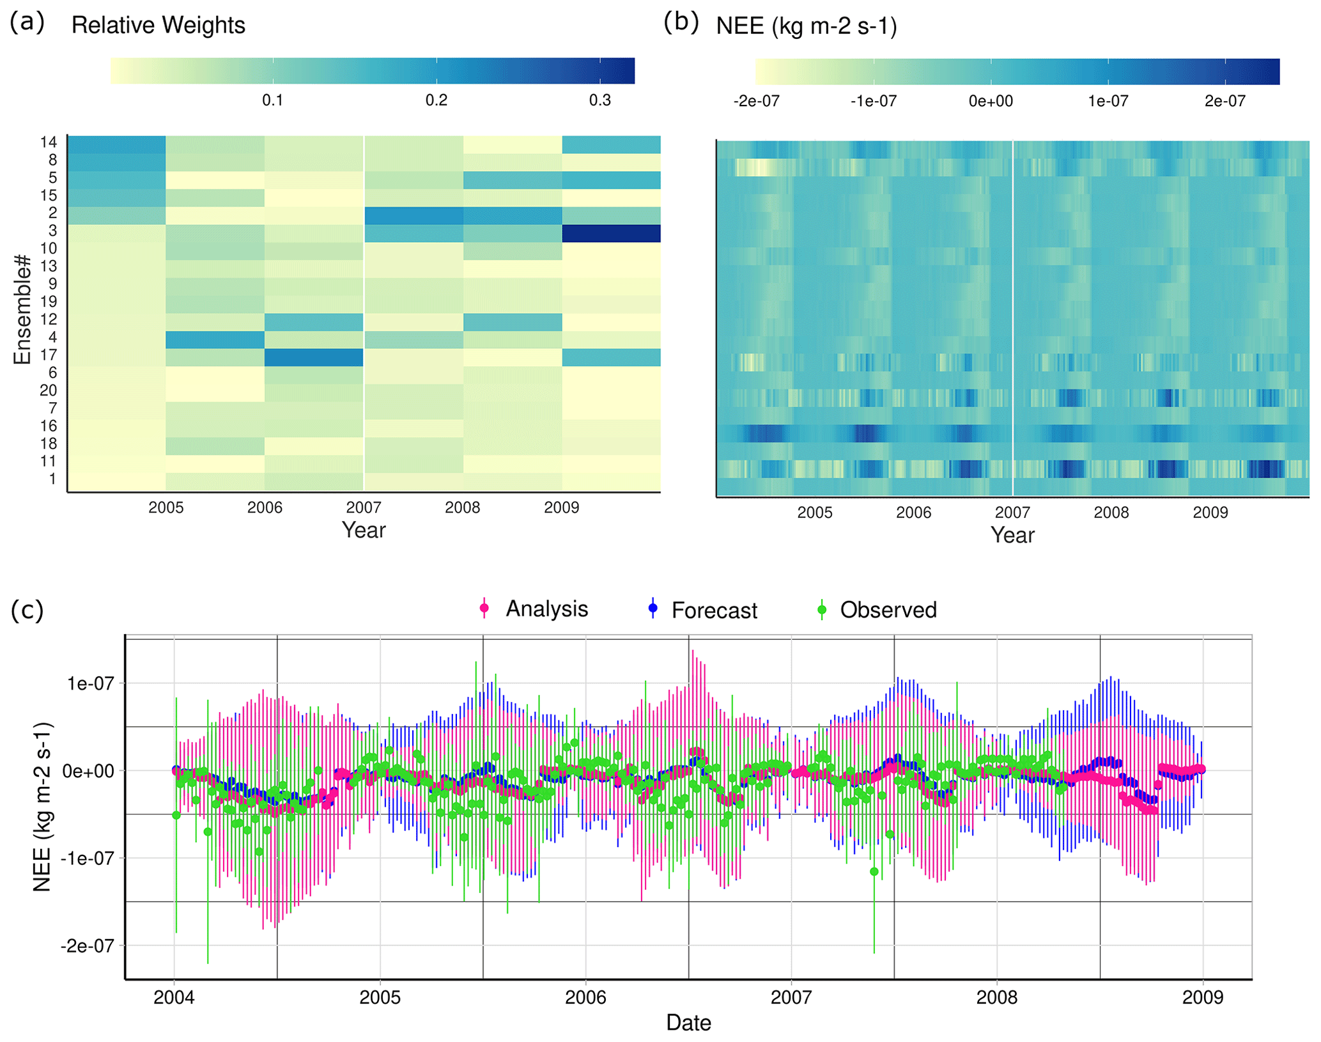This screenshot has width=1321, height=1042.
Task: Click ensemble 14 row label
Action: tap(49, 142)
